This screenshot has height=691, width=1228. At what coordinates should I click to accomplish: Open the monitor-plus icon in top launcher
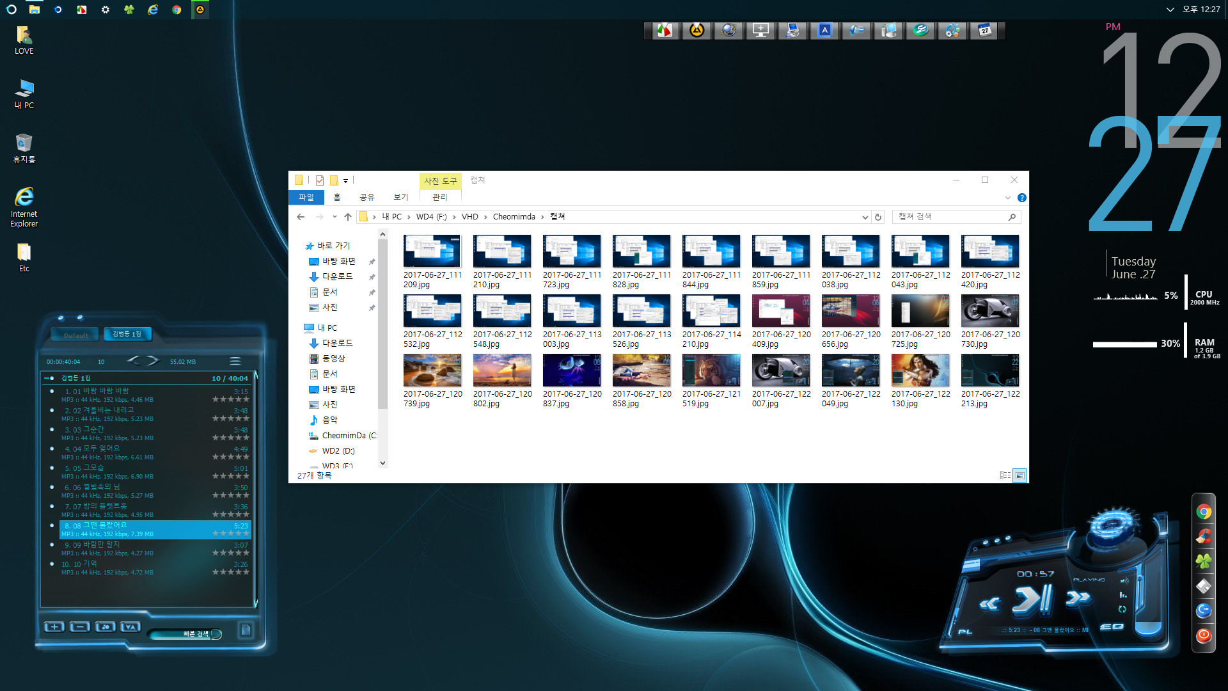pyautogui.click(x=760, y=30)
